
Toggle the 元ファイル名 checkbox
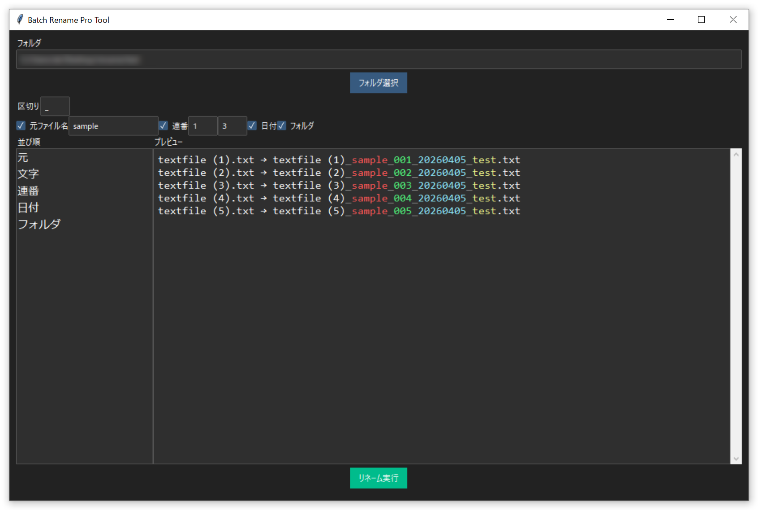click(x=21, y=125)
